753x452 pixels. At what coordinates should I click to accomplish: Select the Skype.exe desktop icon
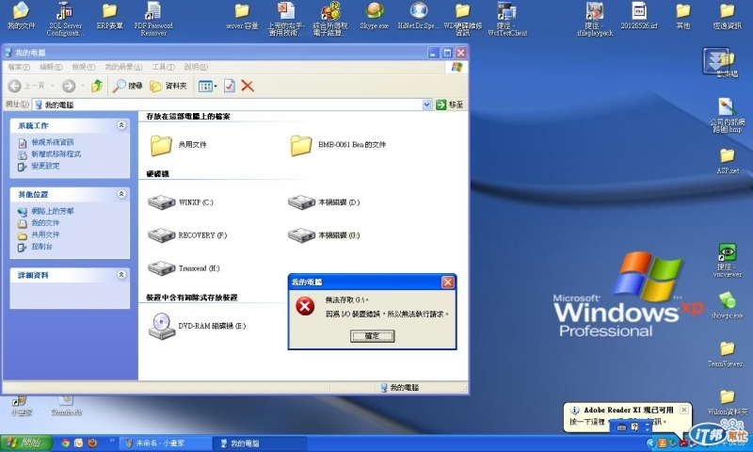pos(374,16)
